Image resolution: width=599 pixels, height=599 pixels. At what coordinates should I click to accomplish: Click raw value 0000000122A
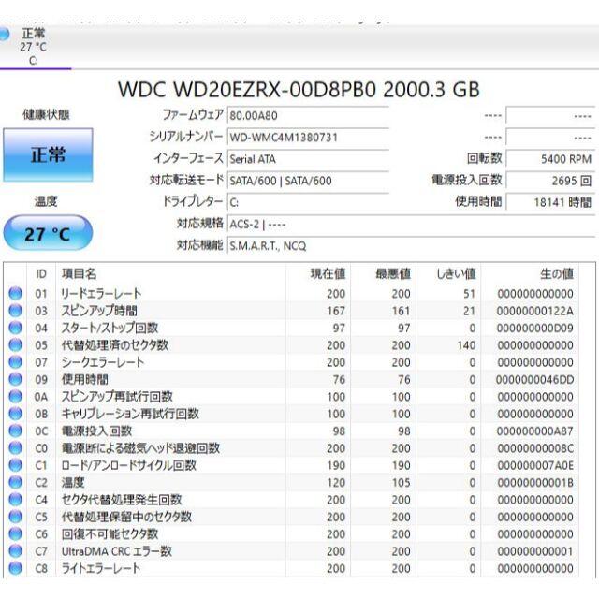tap(535, 311)
